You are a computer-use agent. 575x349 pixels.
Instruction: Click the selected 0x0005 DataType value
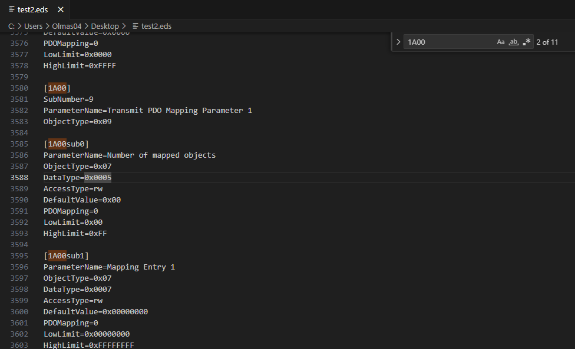[98, 177]
